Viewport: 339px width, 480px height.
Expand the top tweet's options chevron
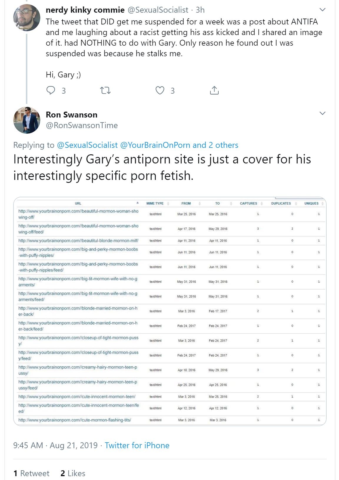coord(323,10)
